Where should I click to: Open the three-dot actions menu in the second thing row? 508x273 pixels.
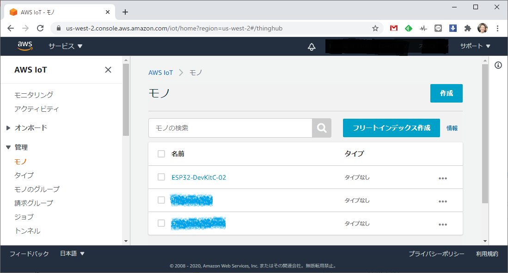point(442,201)
